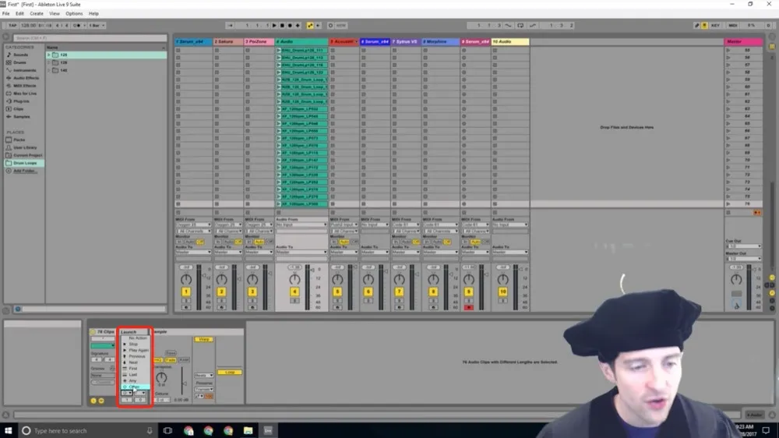Solo track 4 in mixer
This screenshot has height=438, width=779.
[294, 301]
